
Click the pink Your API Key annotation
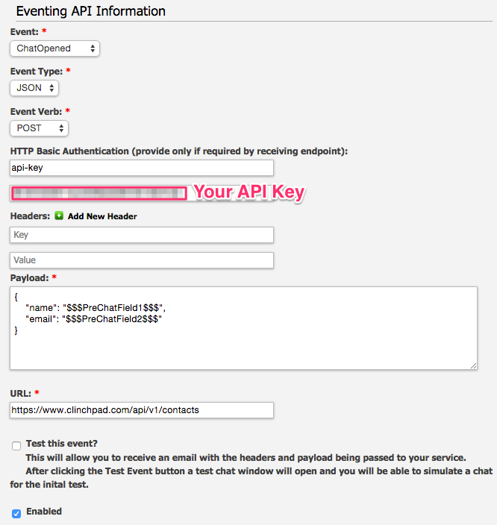249,192
